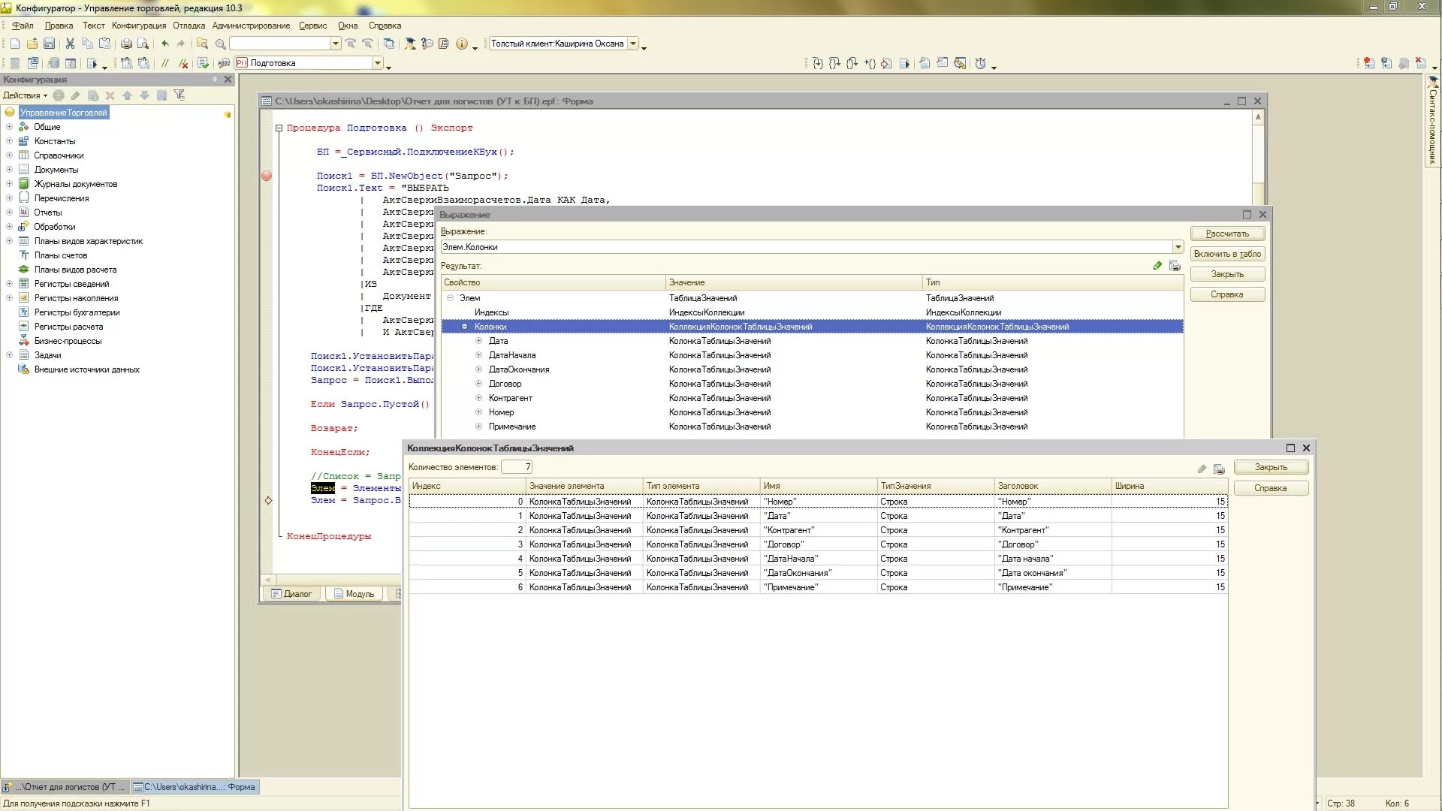This screenshot has width=1442, height=811.
Task: Open the Конфигурация menu
Action: 139,26
